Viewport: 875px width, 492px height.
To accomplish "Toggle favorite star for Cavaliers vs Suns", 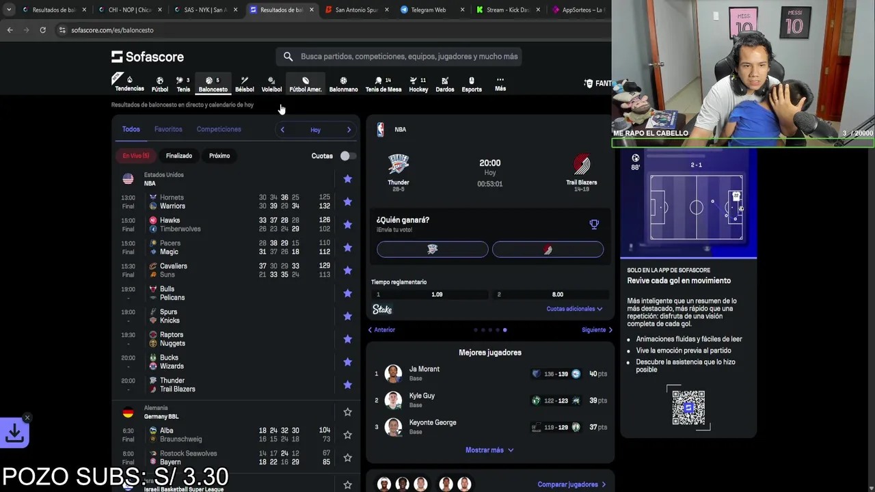I will click(x=347, y=271).
